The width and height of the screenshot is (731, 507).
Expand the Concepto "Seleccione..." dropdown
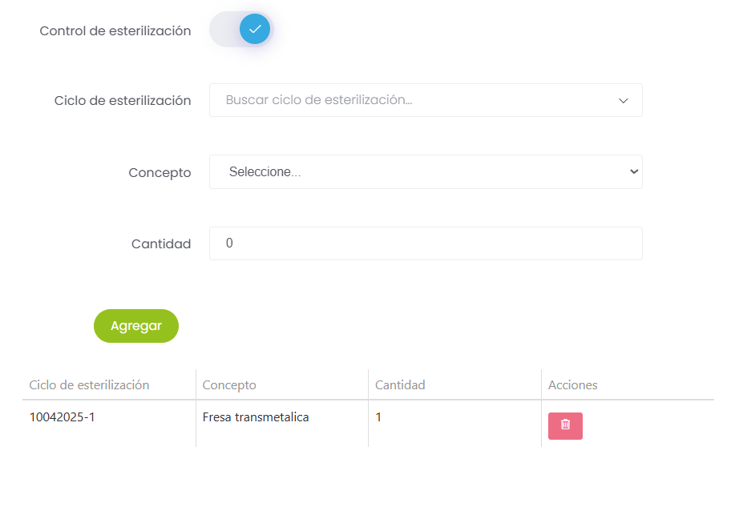click(425, 171)
